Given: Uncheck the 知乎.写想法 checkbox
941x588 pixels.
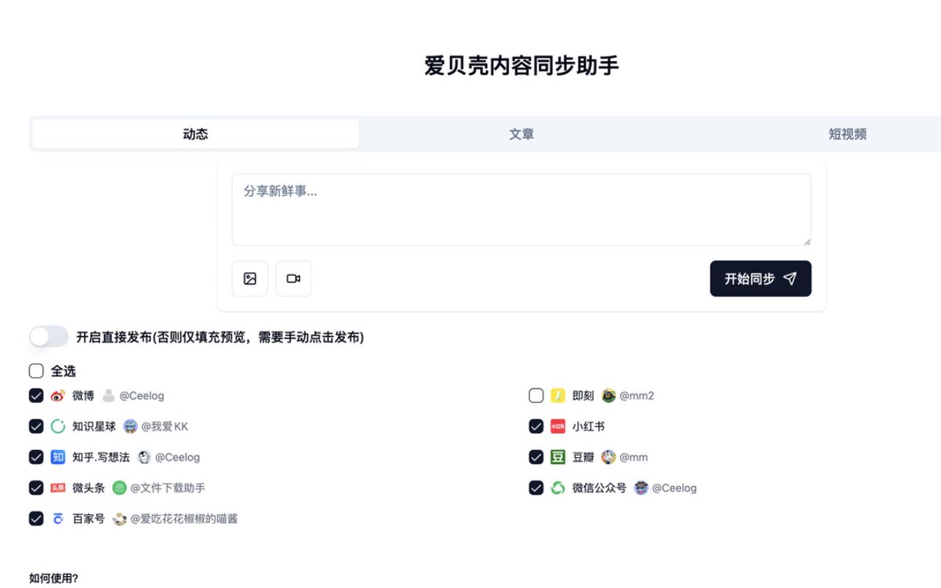Looking at the screenshot, I should [36, 457].
